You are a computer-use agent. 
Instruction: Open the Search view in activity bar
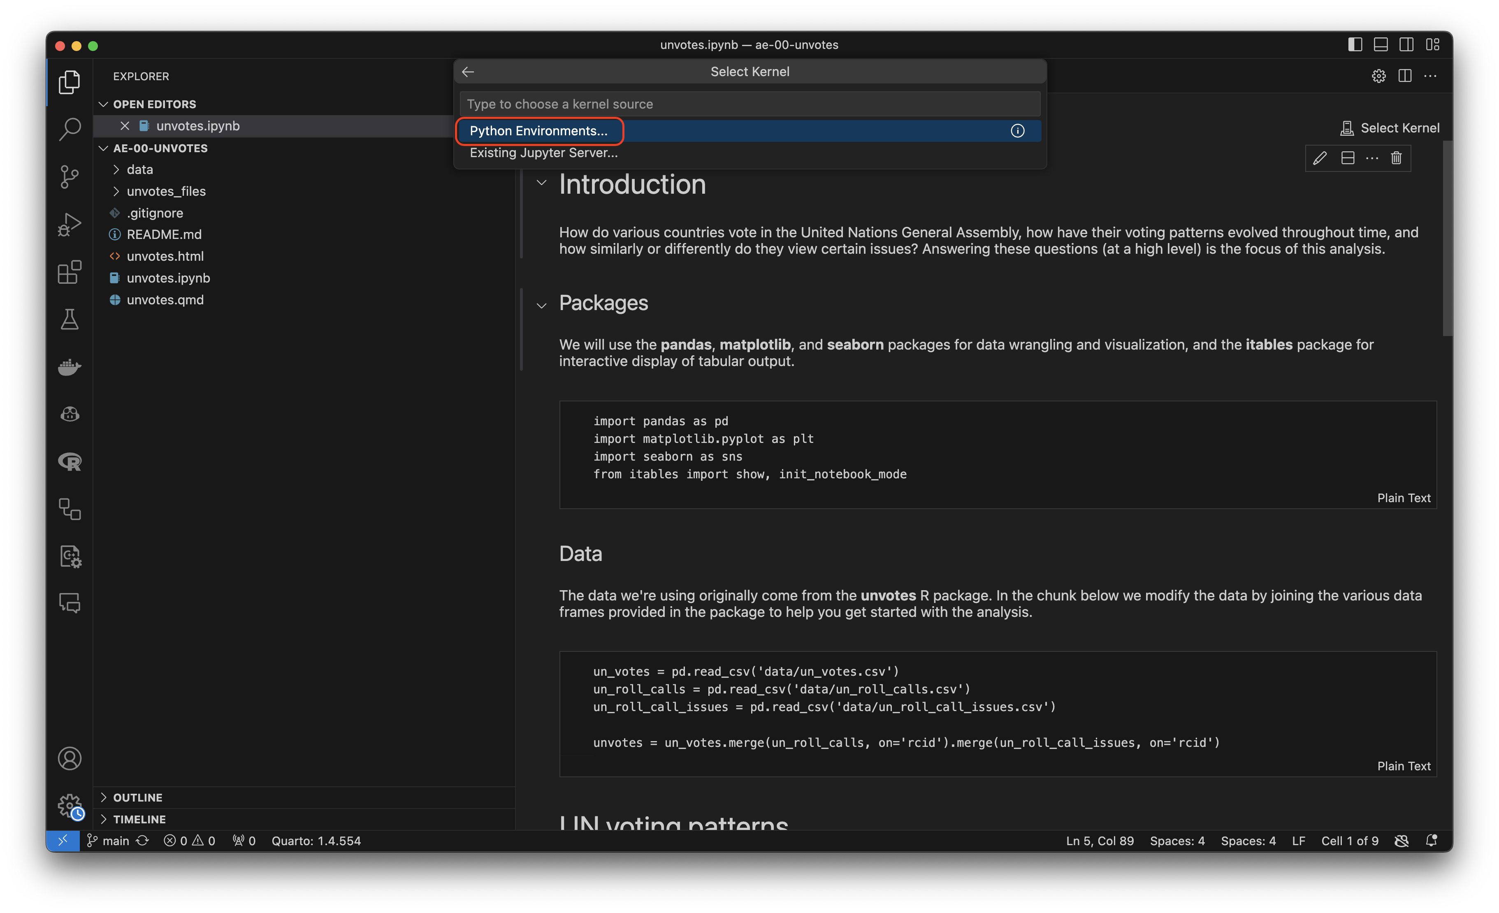click(x=70, y=129)
